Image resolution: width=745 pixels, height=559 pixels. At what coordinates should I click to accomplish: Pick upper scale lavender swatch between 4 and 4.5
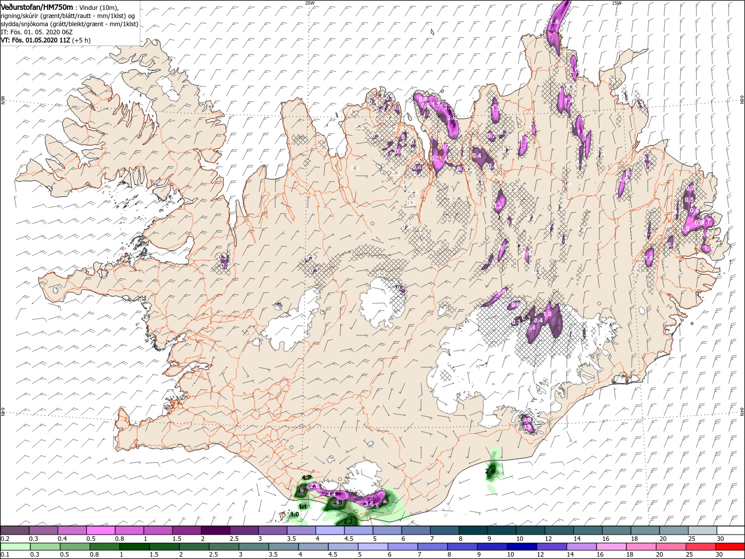pos(329,530)
